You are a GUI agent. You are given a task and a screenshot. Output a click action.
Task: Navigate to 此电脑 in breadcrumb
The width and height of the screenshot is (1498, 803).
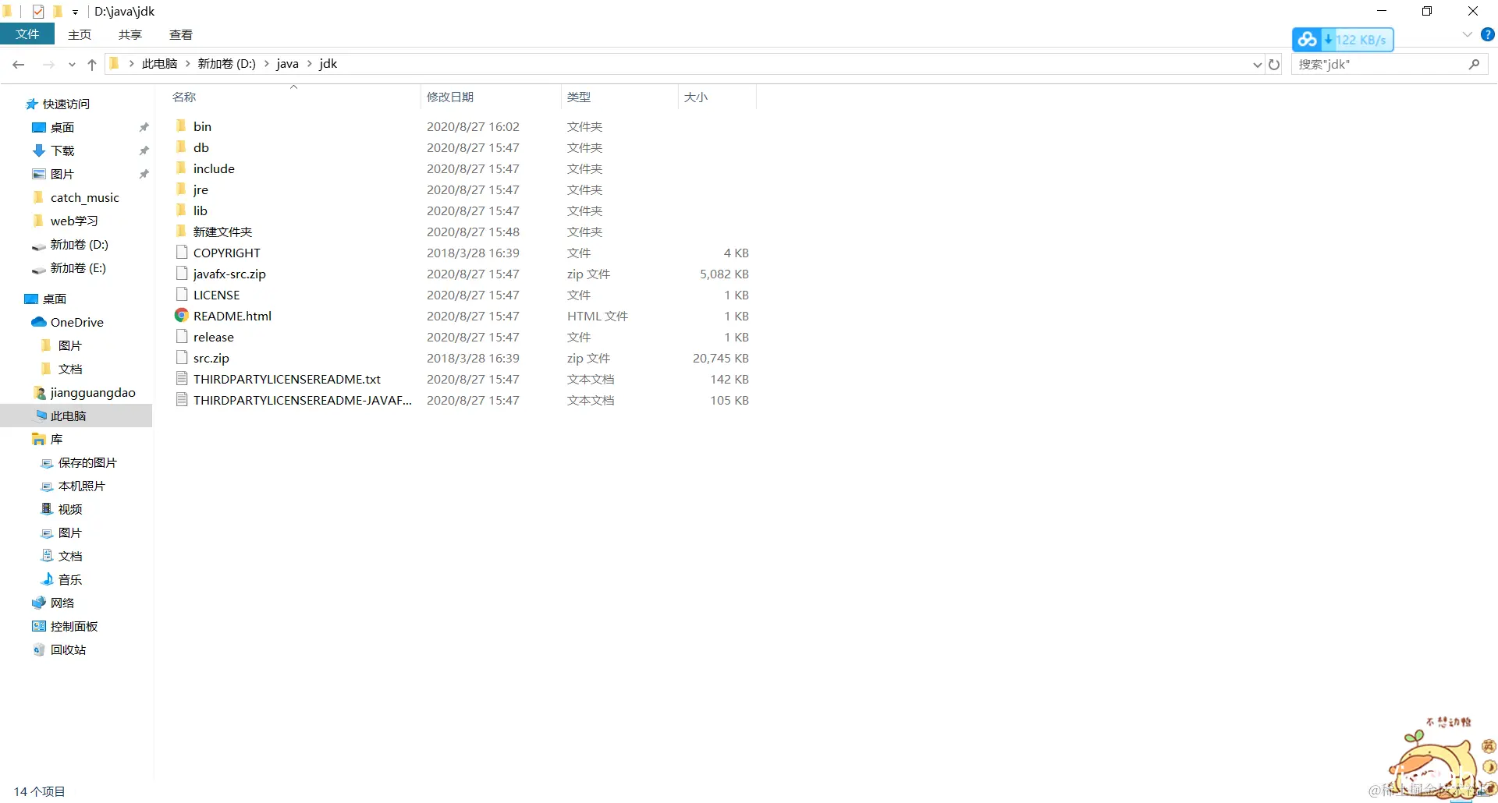tap(159, 64)
